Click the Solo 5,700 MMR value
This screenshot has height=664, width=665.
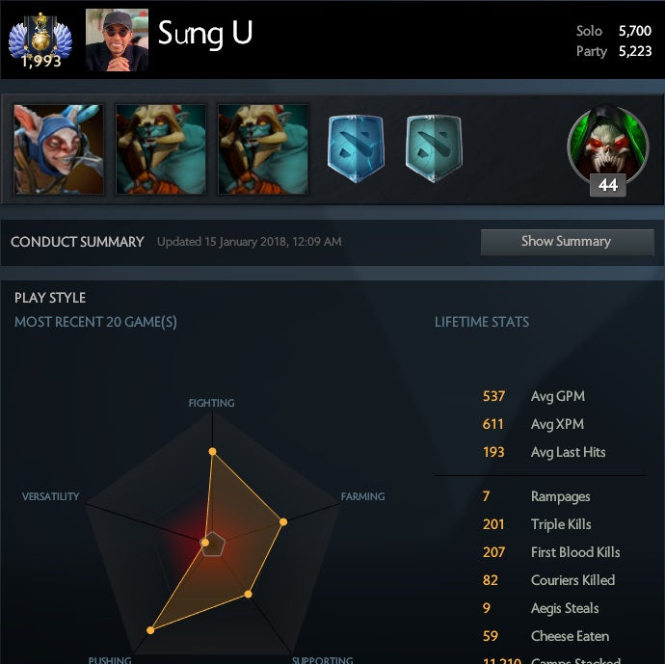coord(634,31)
